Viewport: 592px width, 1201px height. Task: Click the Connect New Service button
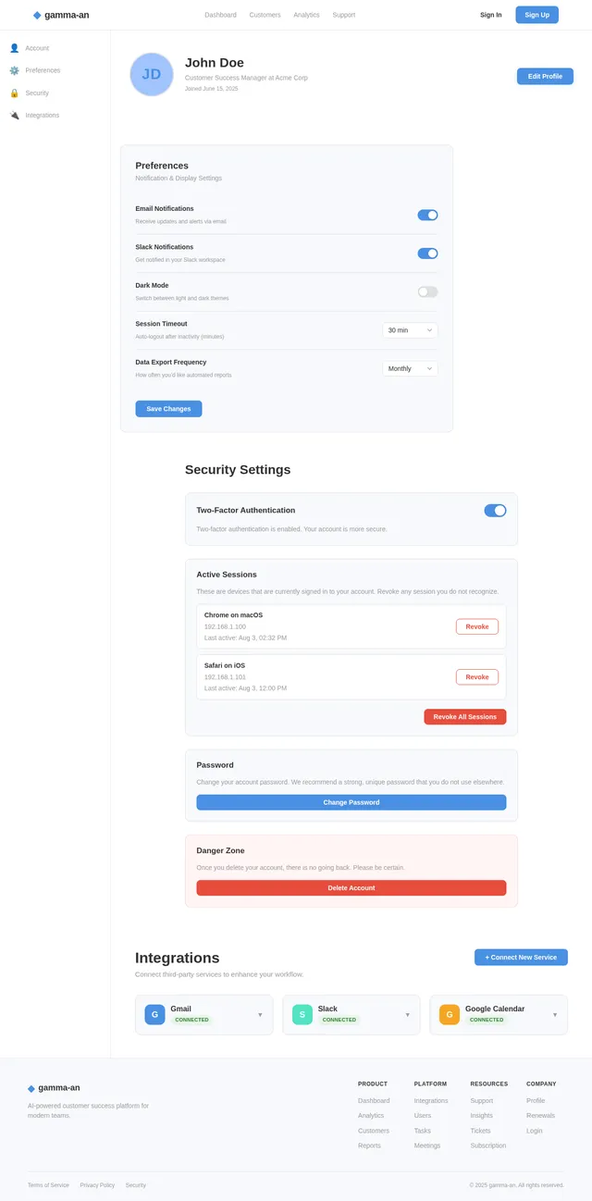click(521, 958)
